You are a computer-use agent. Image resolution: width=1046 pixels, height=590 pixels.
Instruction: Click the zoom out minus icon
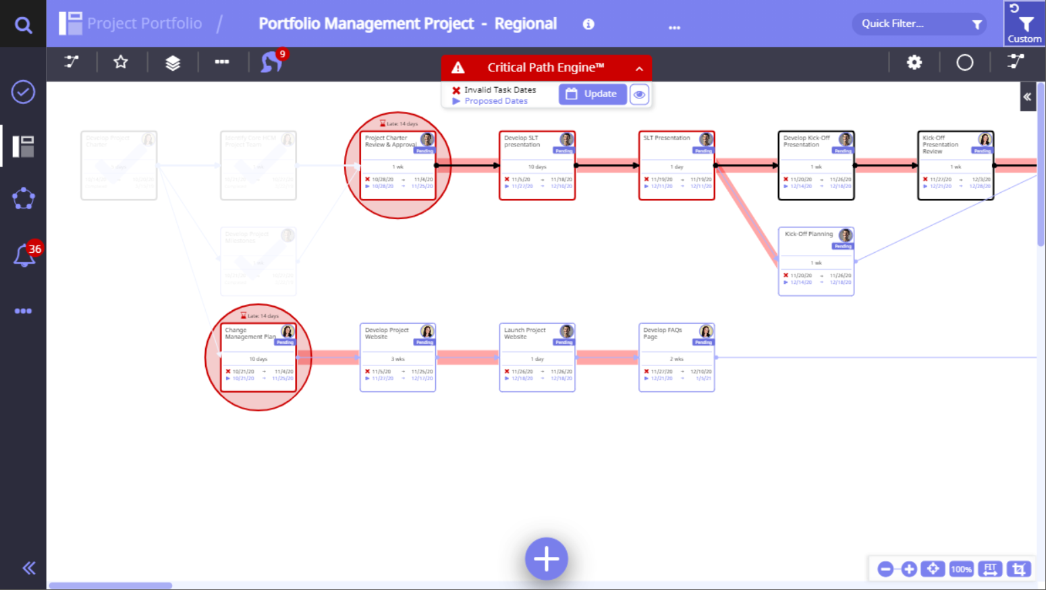[885, 569]
